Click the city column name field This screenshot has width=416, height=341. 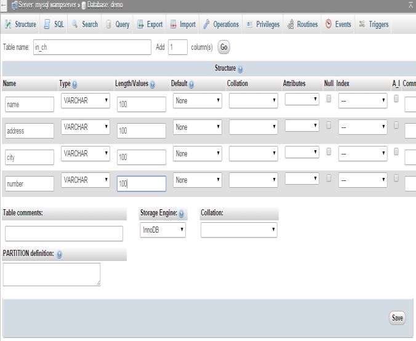tap(30, 157)
